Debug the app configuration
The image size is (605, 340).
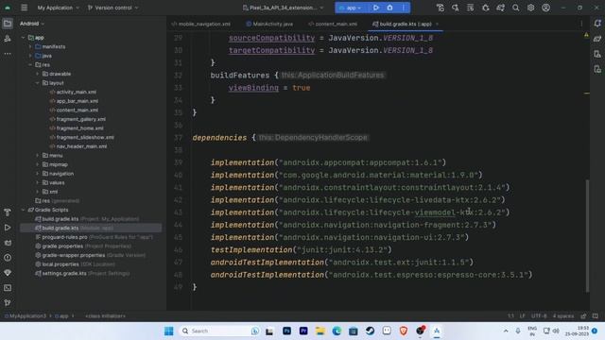point(389,8)
